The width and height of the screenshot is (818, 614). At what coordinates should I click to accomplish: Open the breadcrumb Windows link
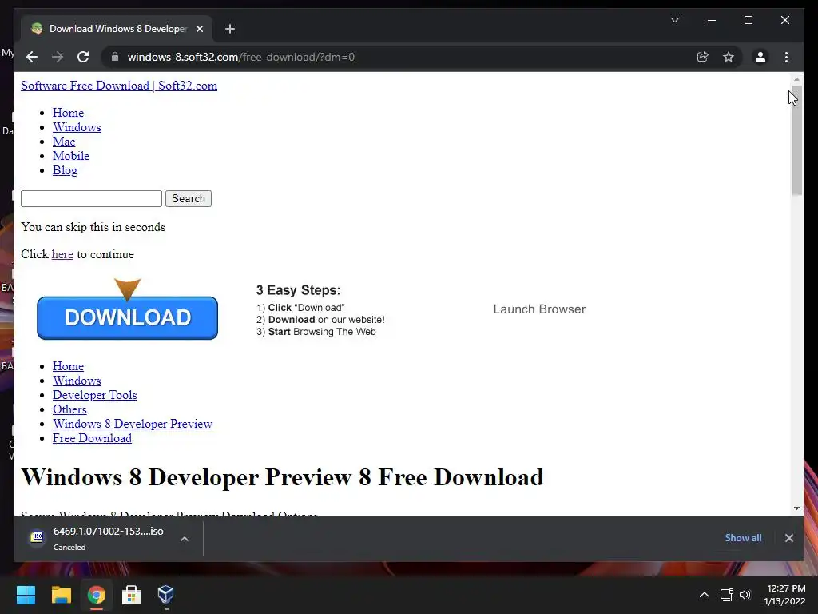pos(77,381)
